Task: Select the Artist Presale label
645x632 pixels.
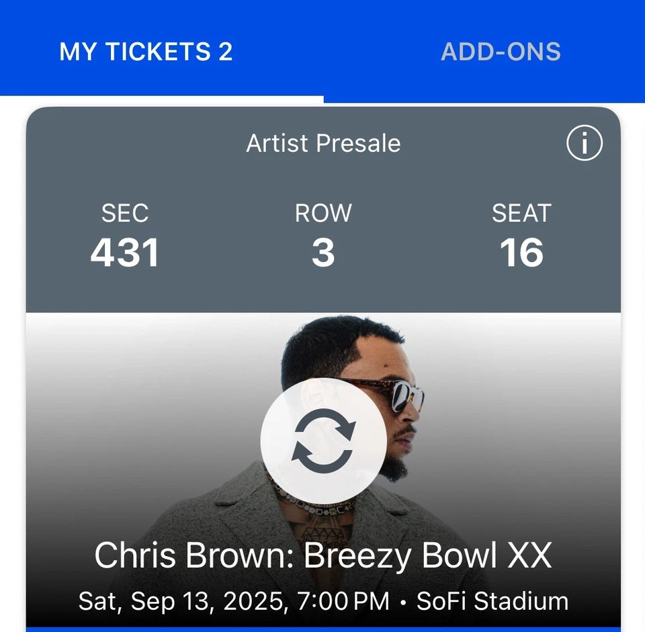Action: (x=322, y=143)
